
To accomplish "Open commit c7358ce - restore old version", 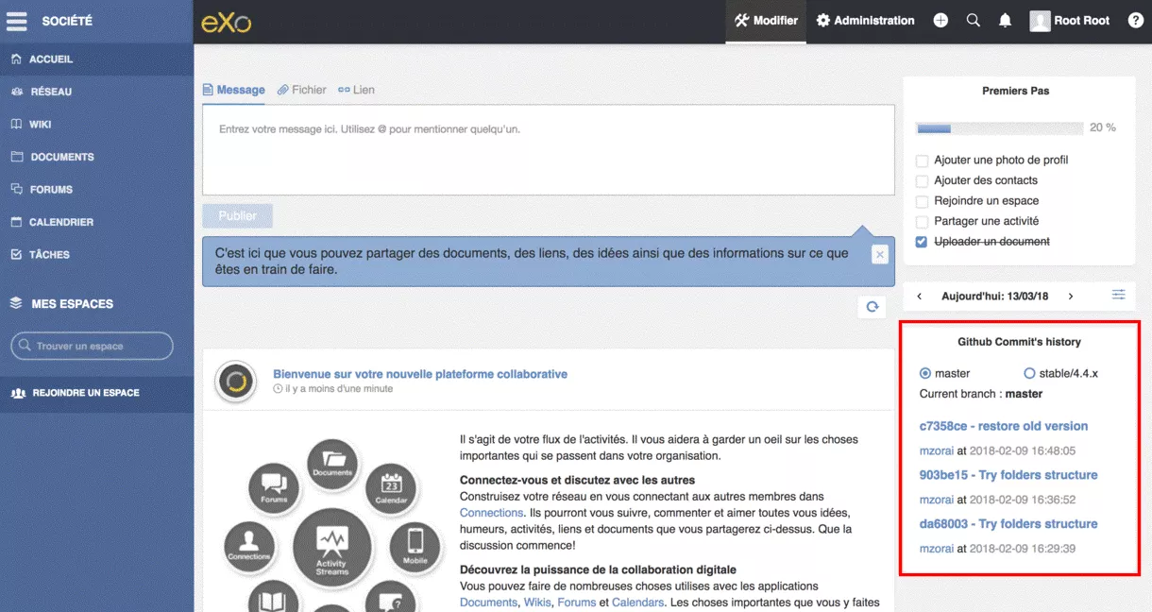I will tap(1004, 426).
